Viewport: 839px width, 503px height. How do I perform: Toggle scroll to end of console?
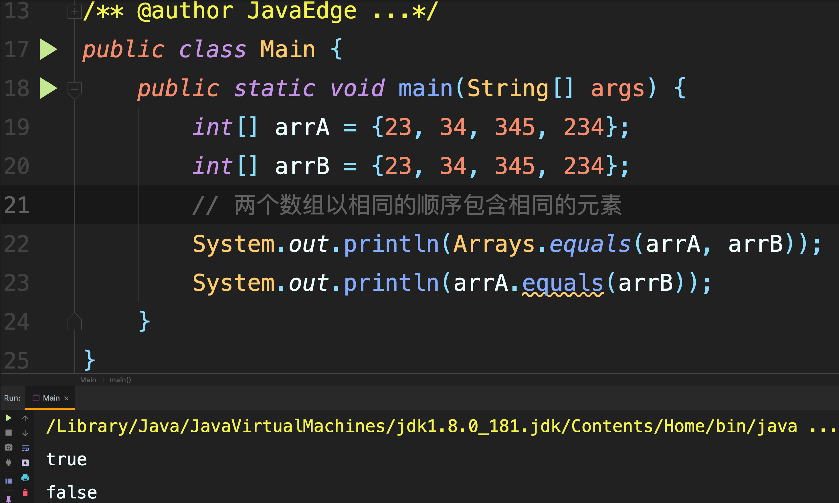click(x=25, y=463)
